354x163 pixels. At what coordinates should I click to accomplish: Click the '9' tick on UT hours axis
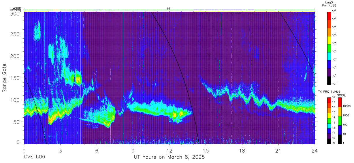[x=133, y=150]
